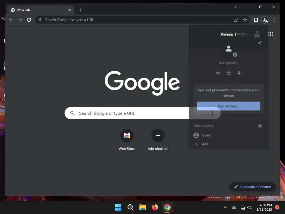Add a new Chrome profile

pyautogui.click(x=228, y=144)
